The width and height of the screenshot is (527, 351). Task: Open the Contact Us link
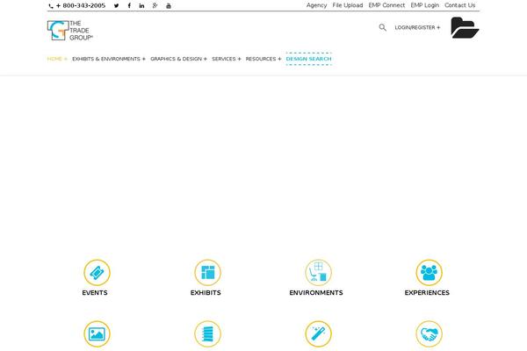459,5
